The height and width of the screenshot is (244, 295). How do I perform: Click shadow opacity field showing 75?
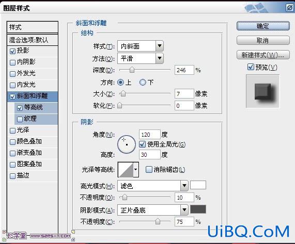(x=184, y=222)
